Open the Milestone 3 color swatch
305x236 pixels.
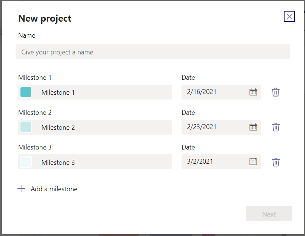coord(26,162)
